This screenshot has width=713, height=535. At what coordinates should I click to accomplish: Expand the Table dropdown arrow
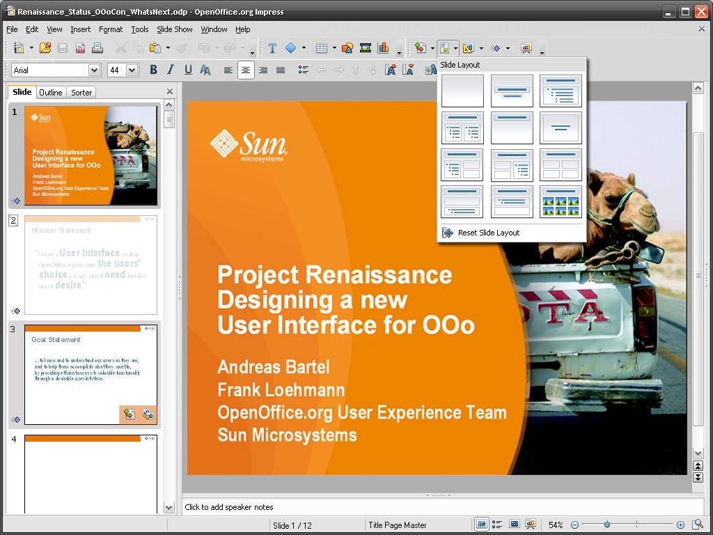[x=334, y=48]
